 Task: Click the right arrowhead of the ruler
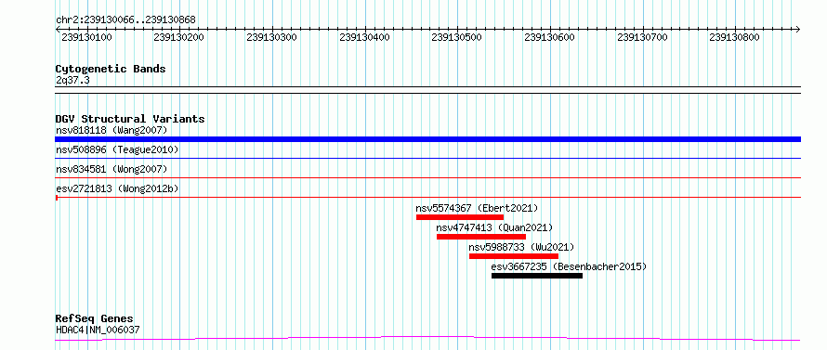(798, 29)
